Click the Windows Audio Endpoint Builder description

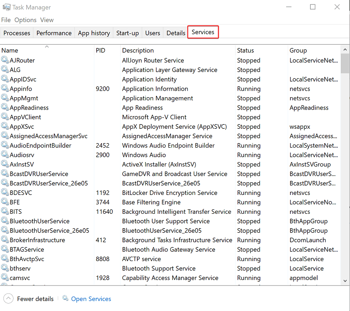point(168,145)
